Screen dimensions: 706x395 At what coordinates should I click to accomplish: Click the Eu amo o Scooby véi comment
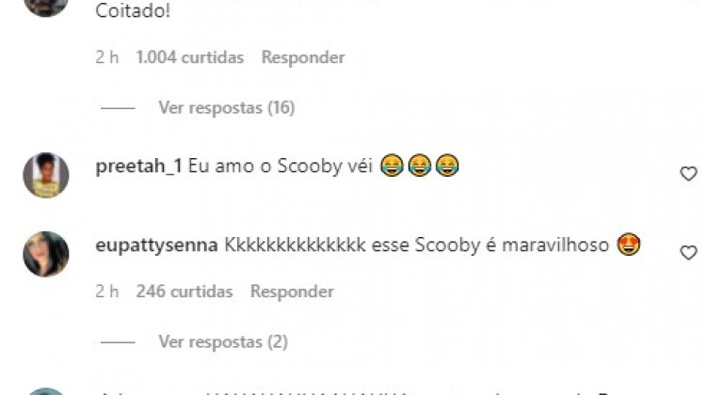point(281,166)
